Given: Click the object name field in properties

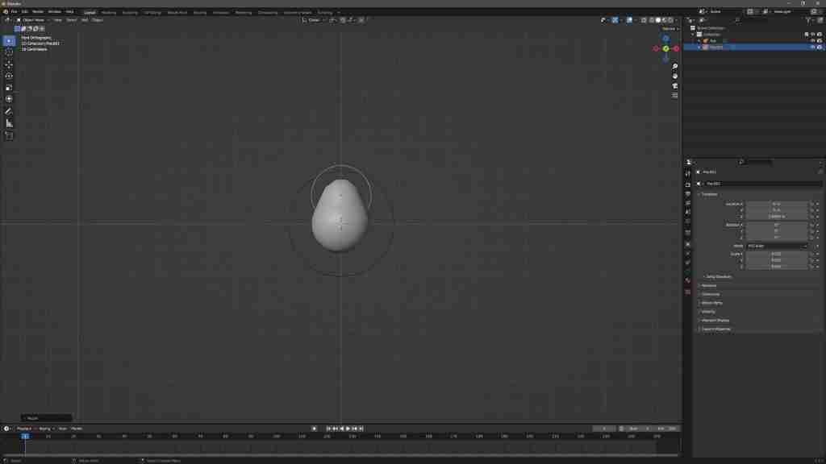Looking at the screenshot, I should click(x=763, y=184).
